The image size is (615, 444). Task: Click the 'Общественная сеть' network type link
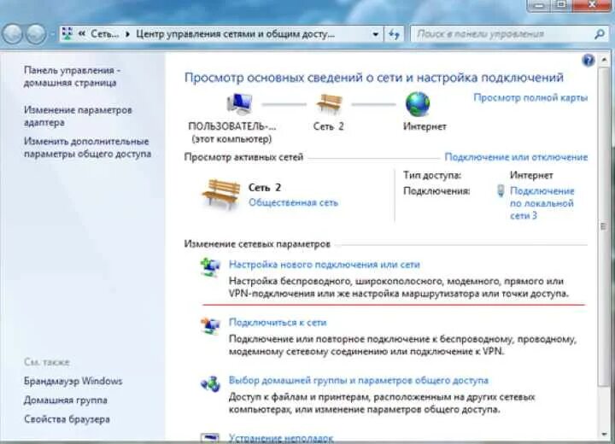pos(293,202)
